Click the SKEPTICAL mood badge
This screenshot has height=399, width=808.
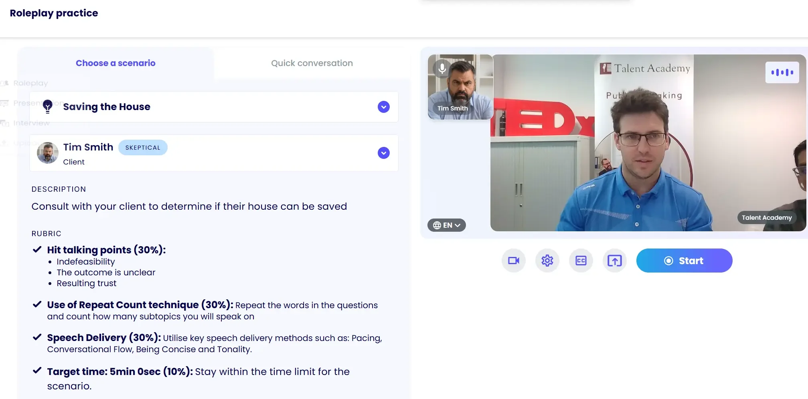click(x=143, y=148)
